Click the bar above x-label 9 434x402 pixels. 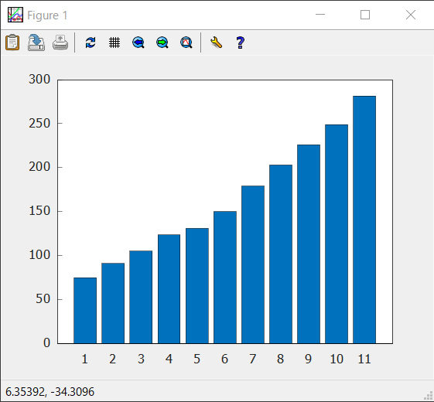click(x=309, y=244)
